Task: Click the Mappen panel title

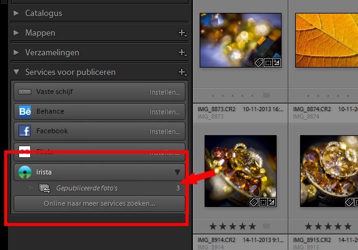Action: pyautogui.click(x=40, y=33)
